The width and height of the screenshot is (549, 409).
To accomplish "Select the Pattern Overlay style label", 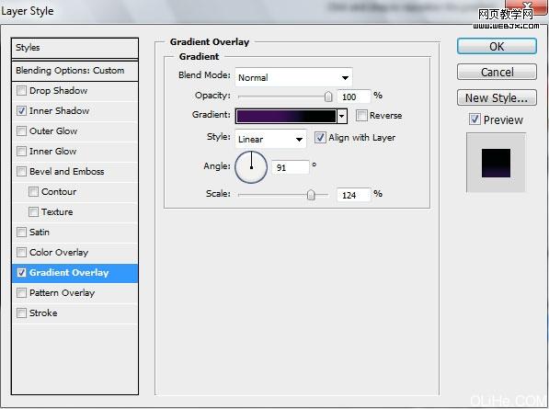I will [62, 293].
